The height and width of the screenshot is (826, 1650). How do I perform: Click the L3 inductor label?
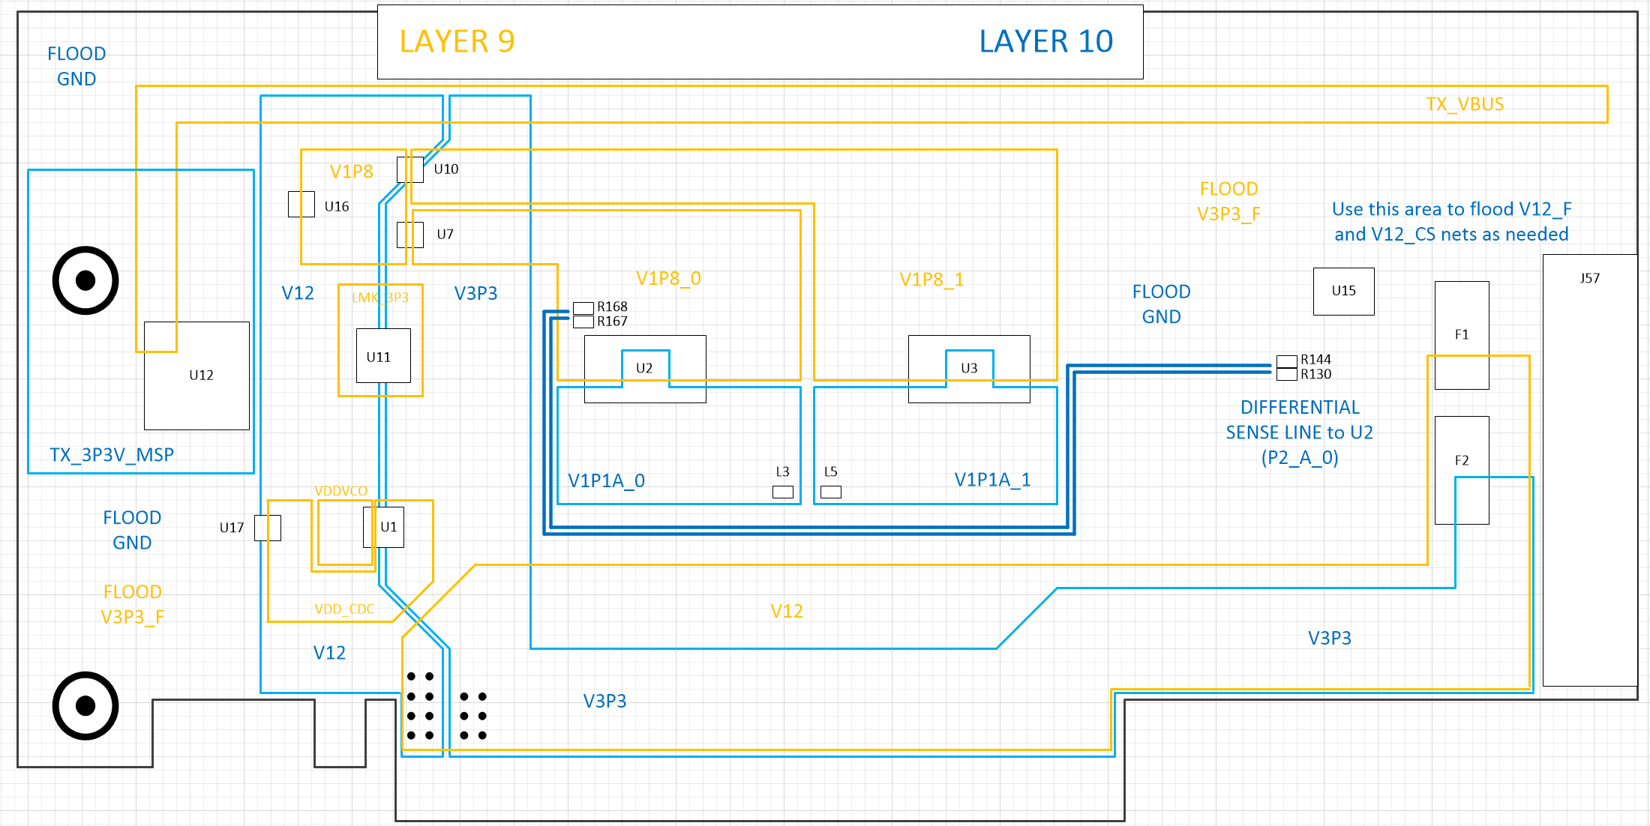[782, 471]
